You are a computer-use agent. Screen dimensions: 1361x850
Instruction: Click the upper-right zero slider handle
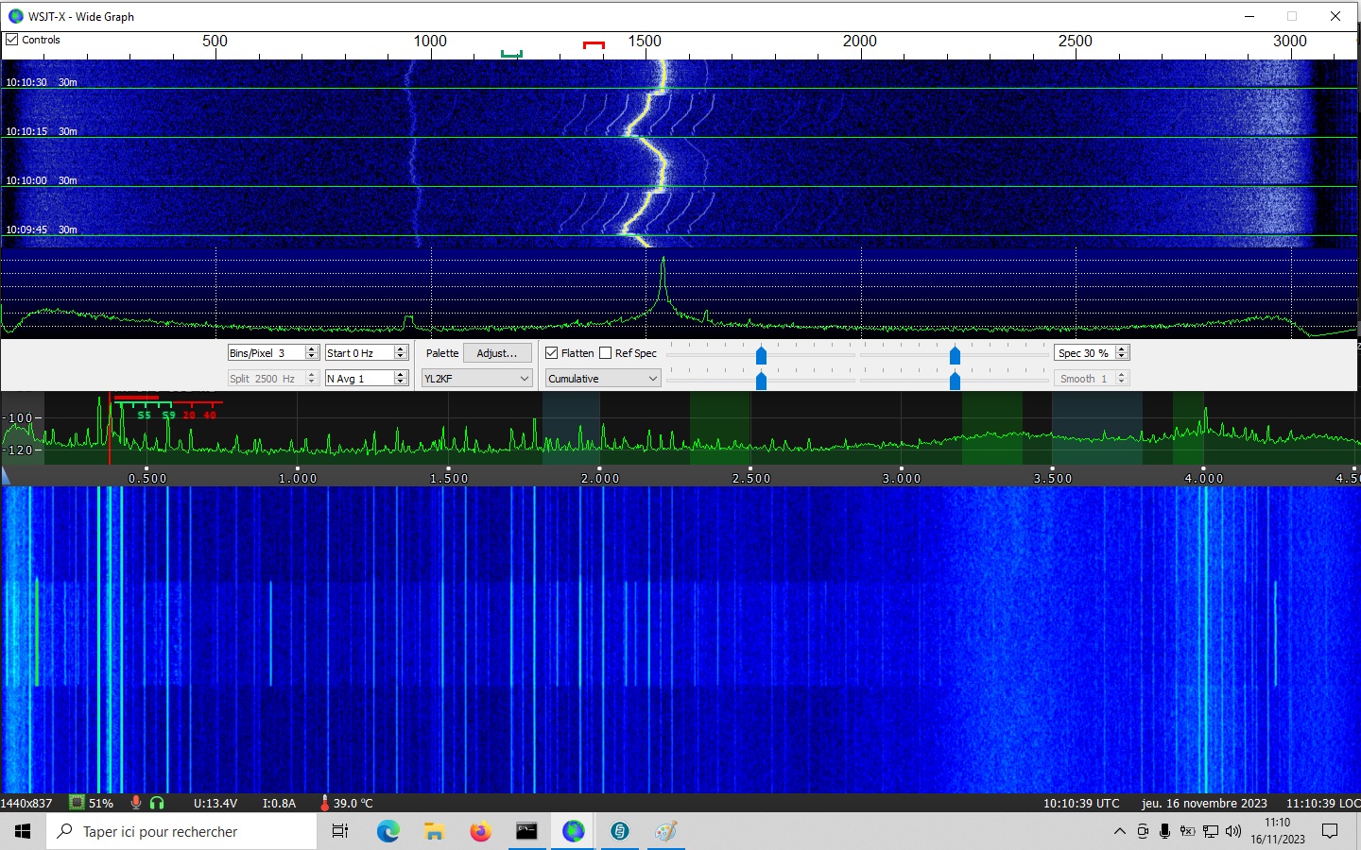955,355
